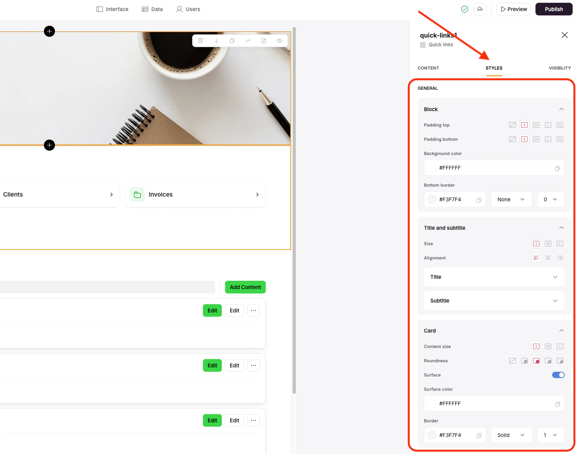The height and width of the screenshot is (454, 577).
Task: Copy the Card Border color value
Action: (479, 435)
